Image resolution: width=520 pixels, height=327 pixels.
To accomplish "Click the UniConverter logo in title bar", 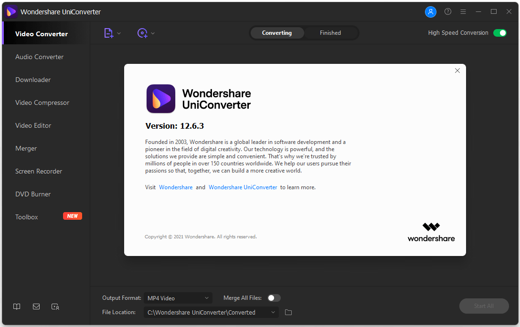I will pyautogui.click(x=11, y=12).
